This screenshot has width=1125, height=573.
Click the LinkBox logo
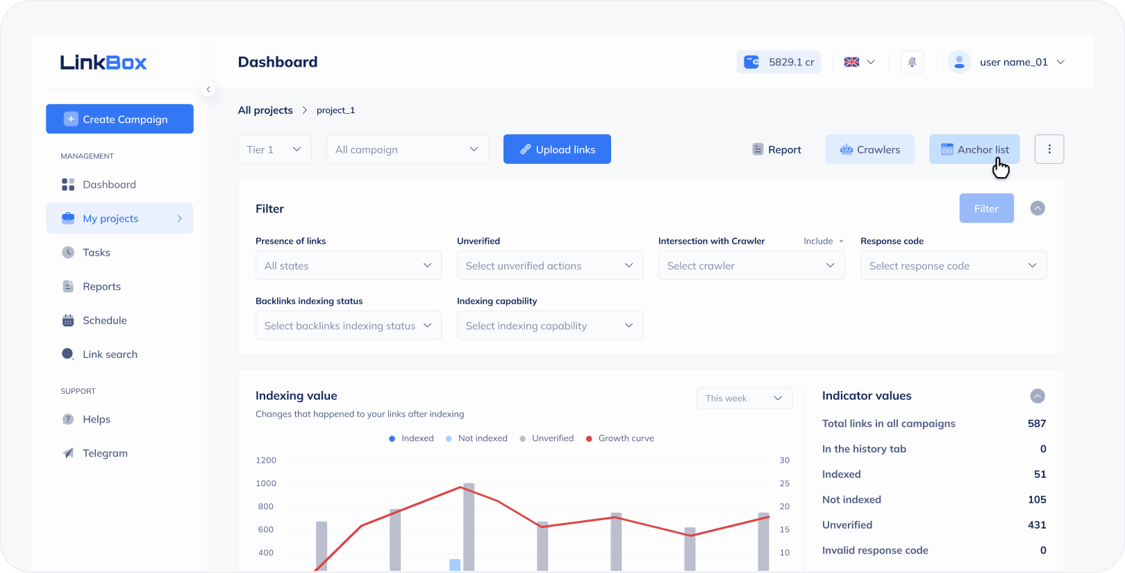click(x=103, y=63)
